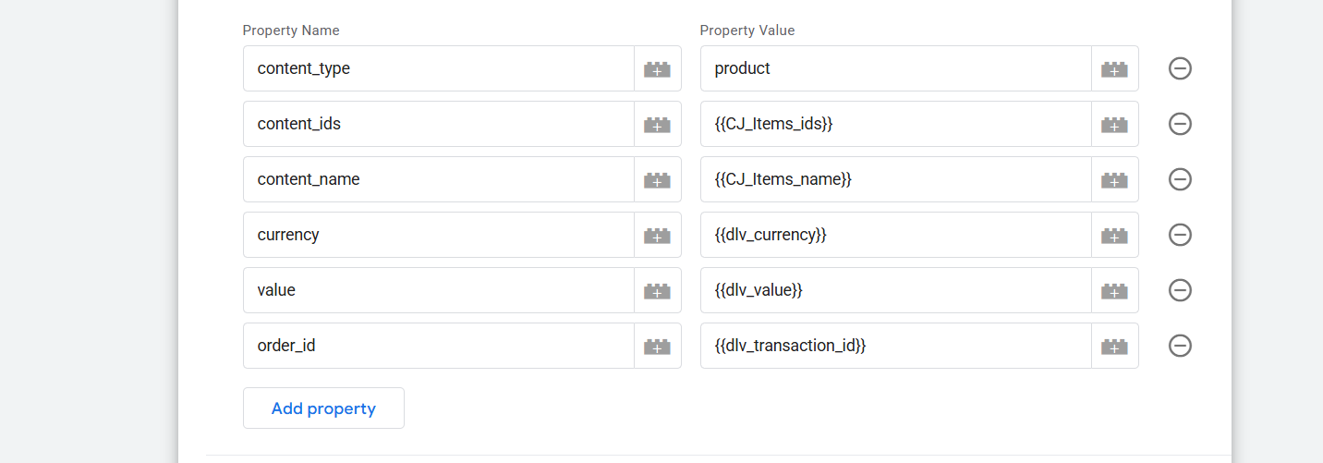The image size is (1323, 463).
Task: Click variable icon beside value name field
Action: click(657, 290)
